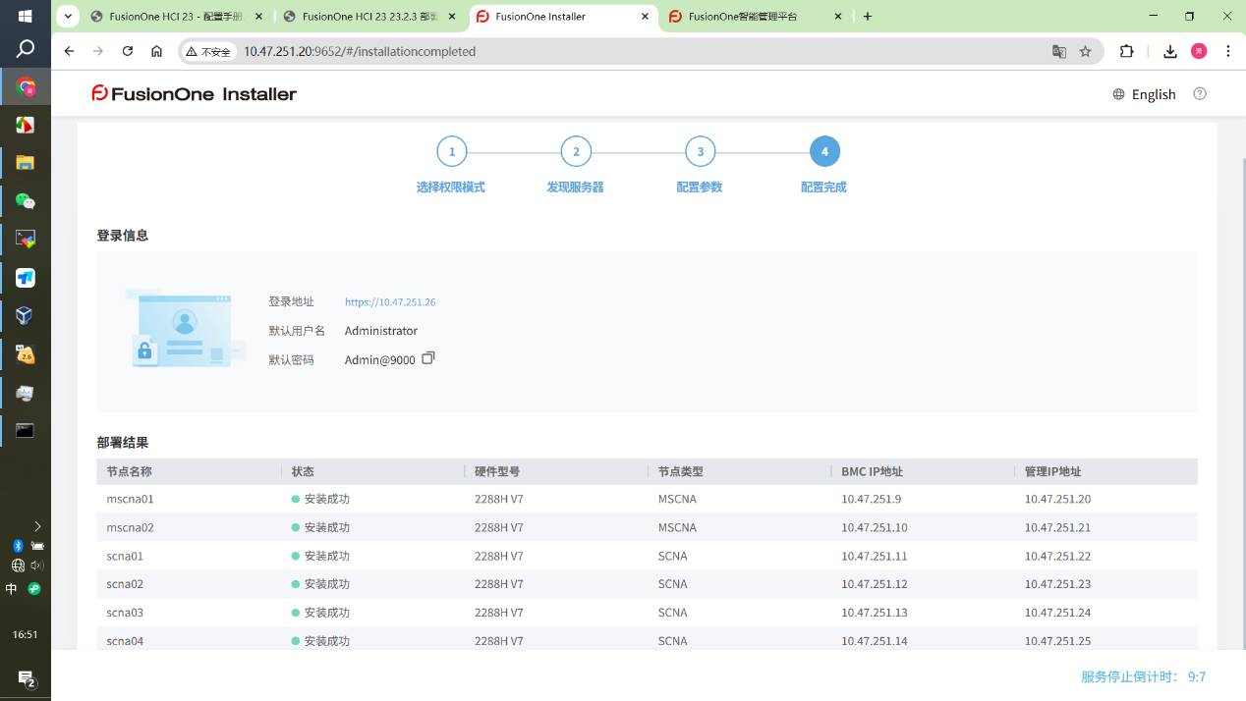Open login link https://10.47.251.26

390,302
